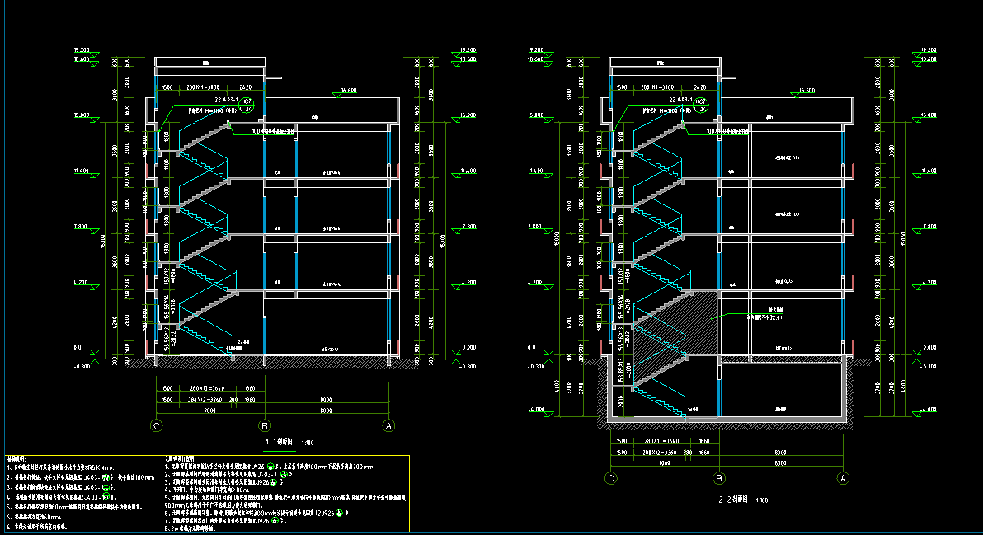This screenshot has height=535, width=983.
Task: Select the 16.600 elevation marker in 1-1 section
Action: tap(346, 92)
